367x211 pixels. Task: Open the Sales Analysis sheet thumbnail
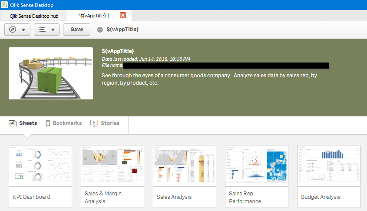coord(185,166)
